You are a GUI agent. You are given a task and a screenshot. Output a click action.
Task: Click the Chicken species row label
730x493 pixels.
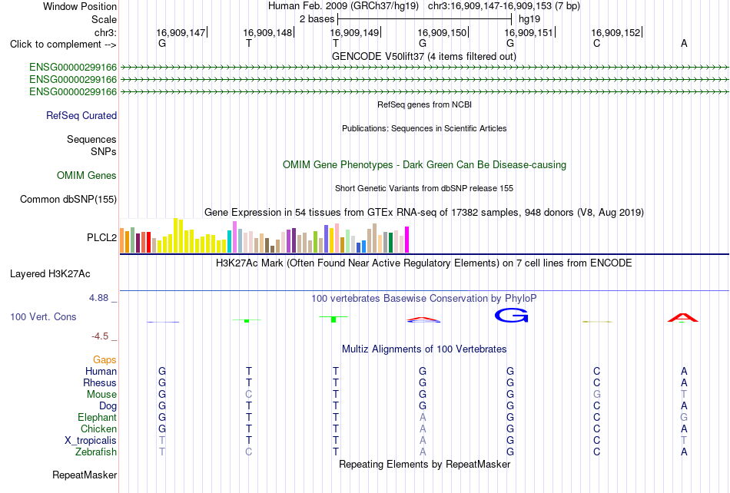(98, 428)
